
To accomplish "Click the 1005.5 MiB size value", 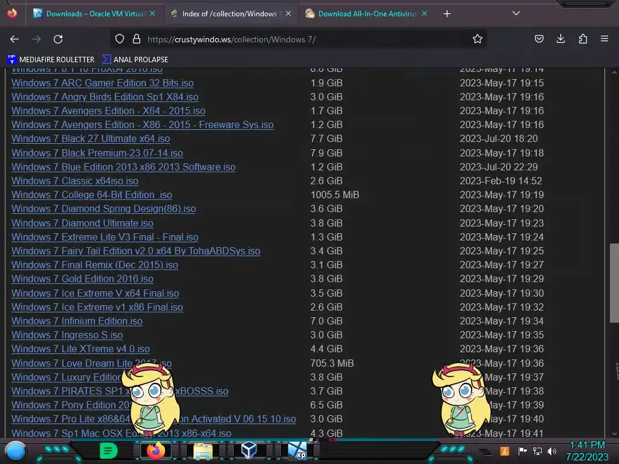I will (x=335, y=195).
